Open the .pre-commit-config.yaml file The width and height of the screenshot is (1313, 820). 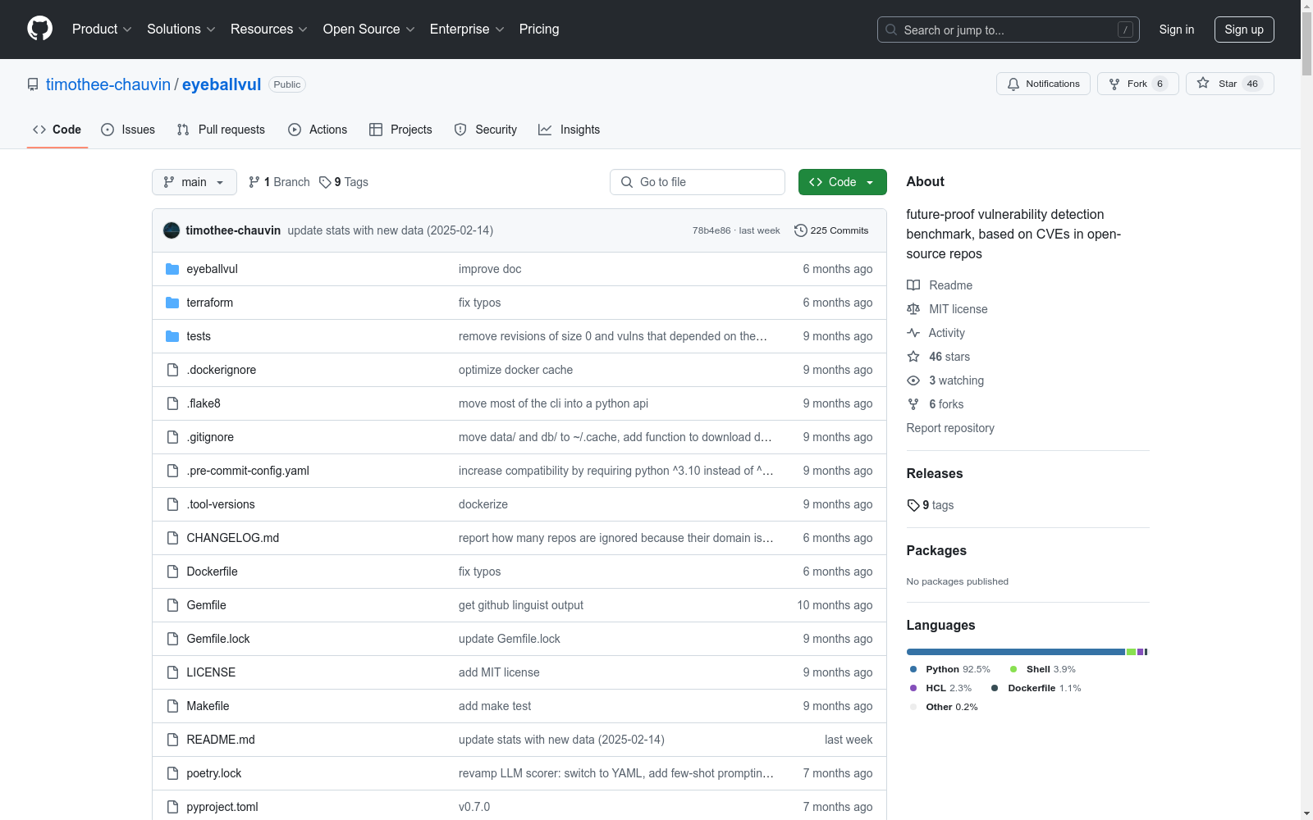[x=248, y=471]
